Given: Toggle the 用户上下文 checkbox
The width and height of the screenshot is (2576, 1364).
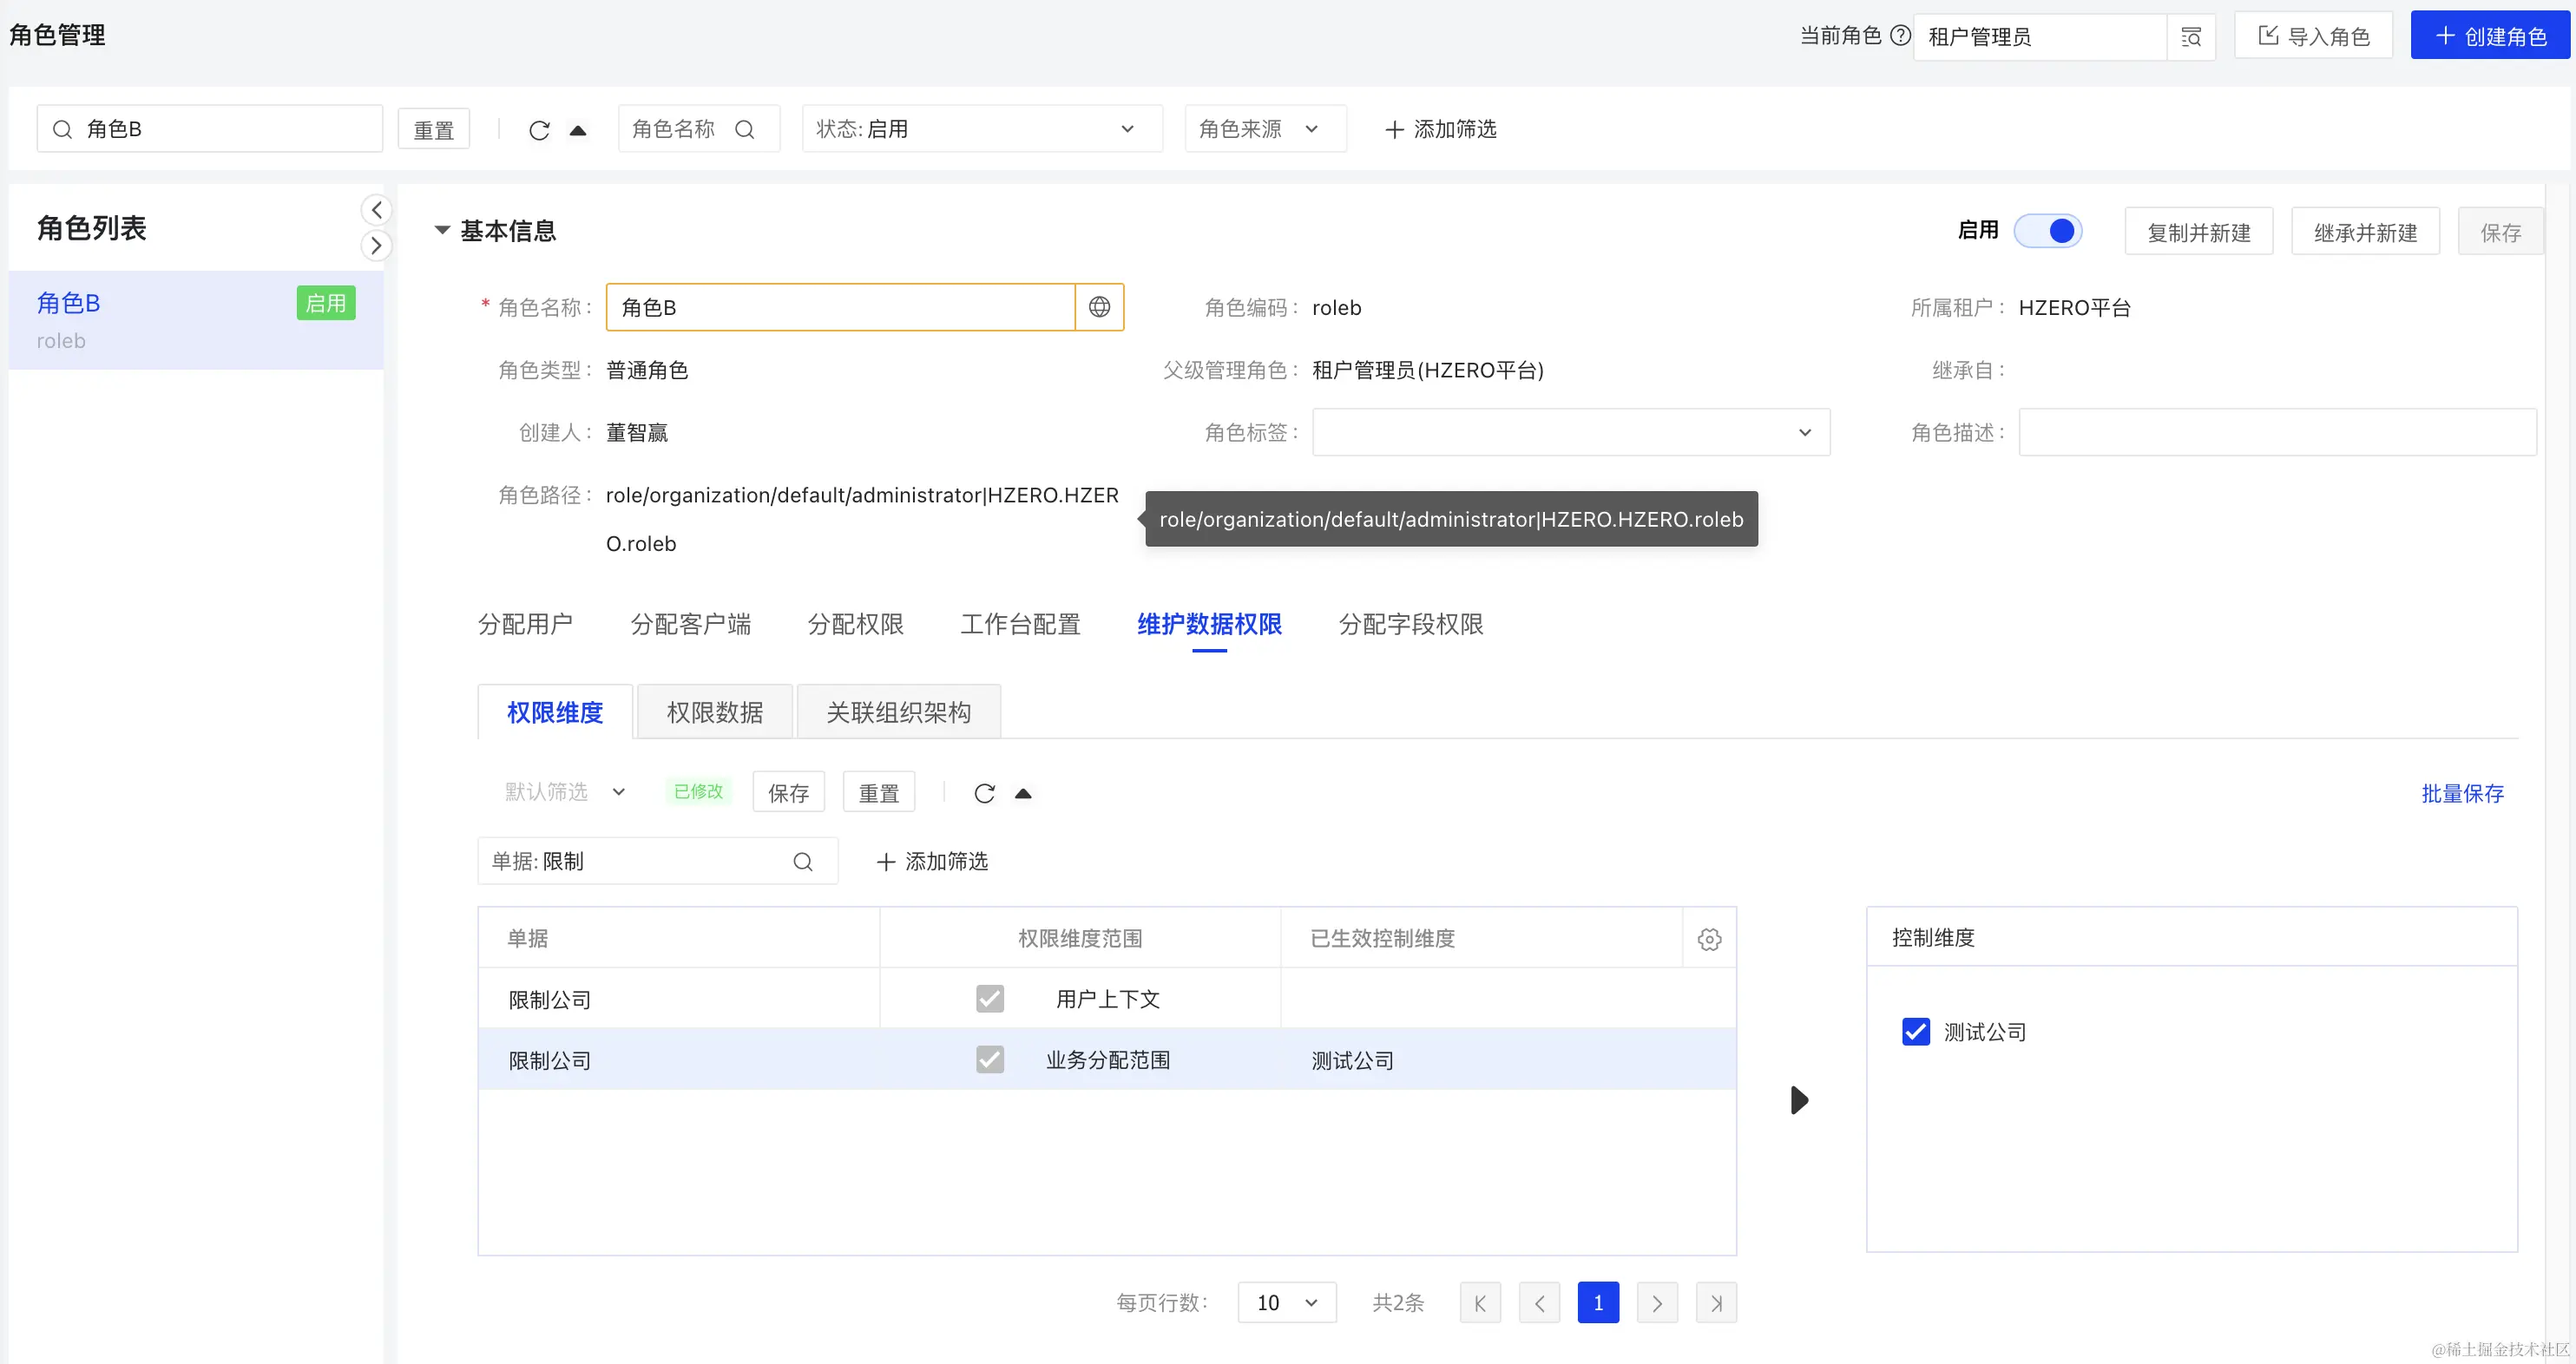Looking at the screenshot, I should click(990, 998).
